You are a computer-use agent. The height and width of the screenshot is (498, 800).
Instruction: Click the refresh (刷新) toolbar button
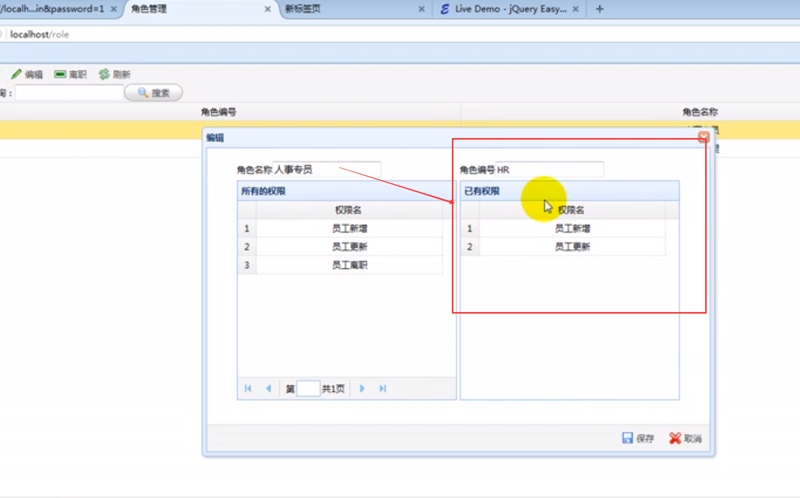pos(115,74)
